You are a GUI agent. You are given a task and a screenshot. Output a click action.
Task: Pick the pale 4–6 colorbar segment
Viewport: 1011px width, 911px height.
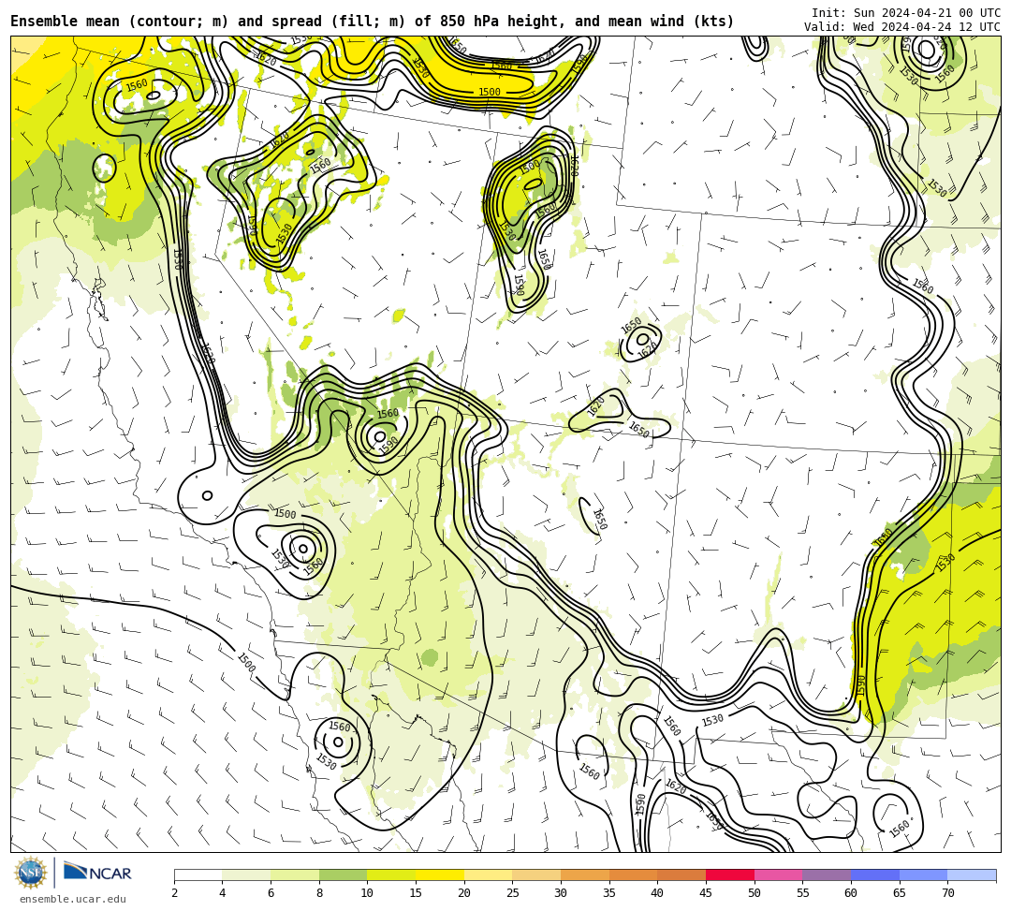[246, 874]
